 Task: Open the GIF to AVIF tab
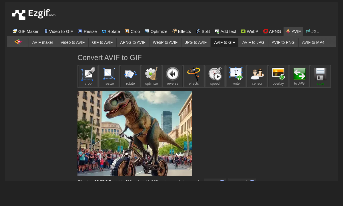click(102, 42)
